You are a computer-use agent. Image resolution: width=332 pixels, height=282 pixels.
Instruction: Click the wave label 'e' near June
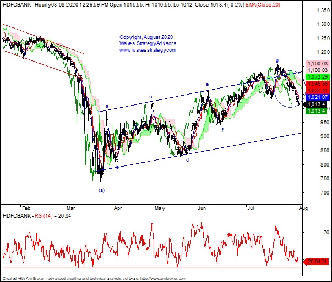207,84
